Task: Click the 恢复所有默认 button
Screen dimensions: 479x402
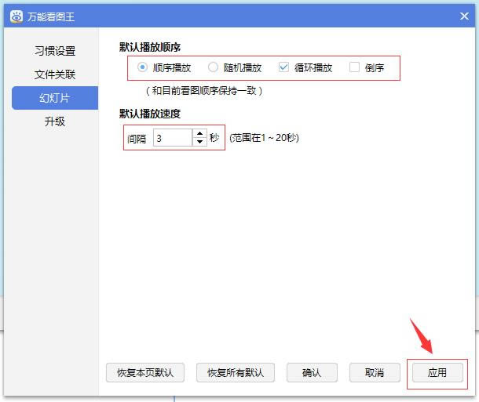Action: 236,372
